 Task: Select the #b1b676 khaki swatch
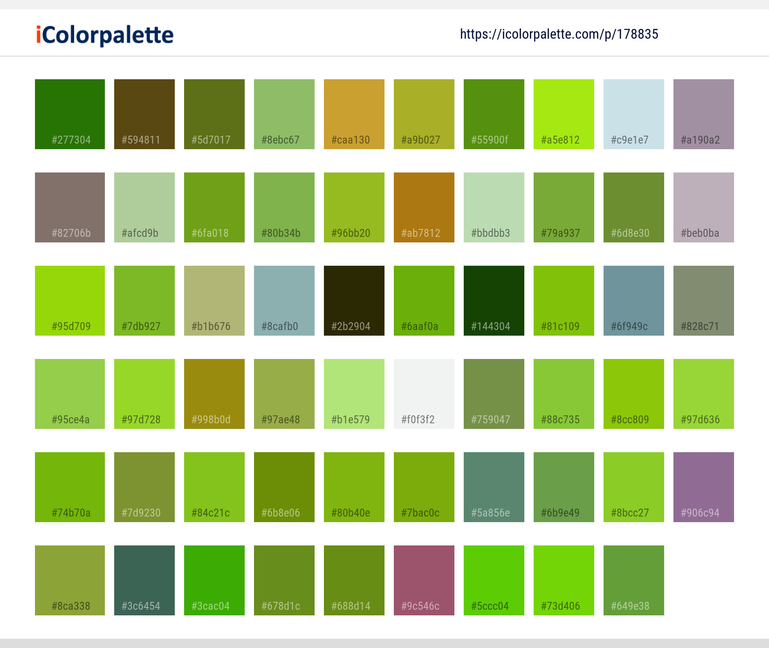click(214, 301)
